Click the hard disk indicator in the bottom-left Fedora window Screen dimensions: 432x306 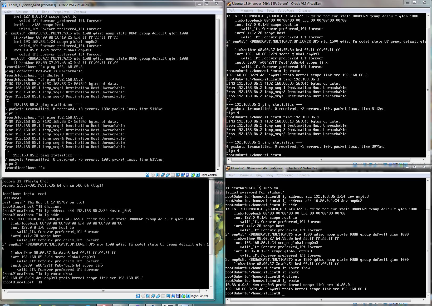point(138,296)
